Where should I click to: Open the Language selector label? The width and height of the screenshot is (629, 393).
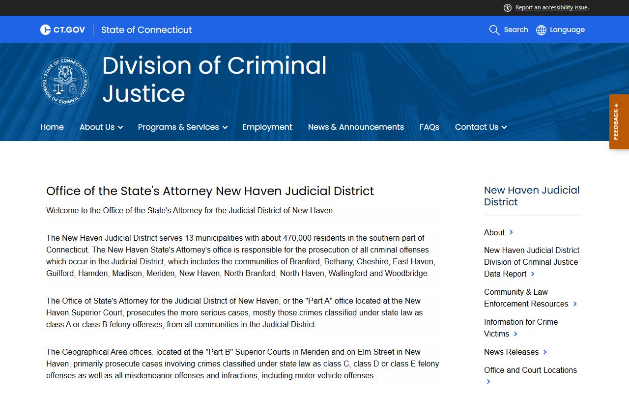pyautogui.click(x=567, y=29)
